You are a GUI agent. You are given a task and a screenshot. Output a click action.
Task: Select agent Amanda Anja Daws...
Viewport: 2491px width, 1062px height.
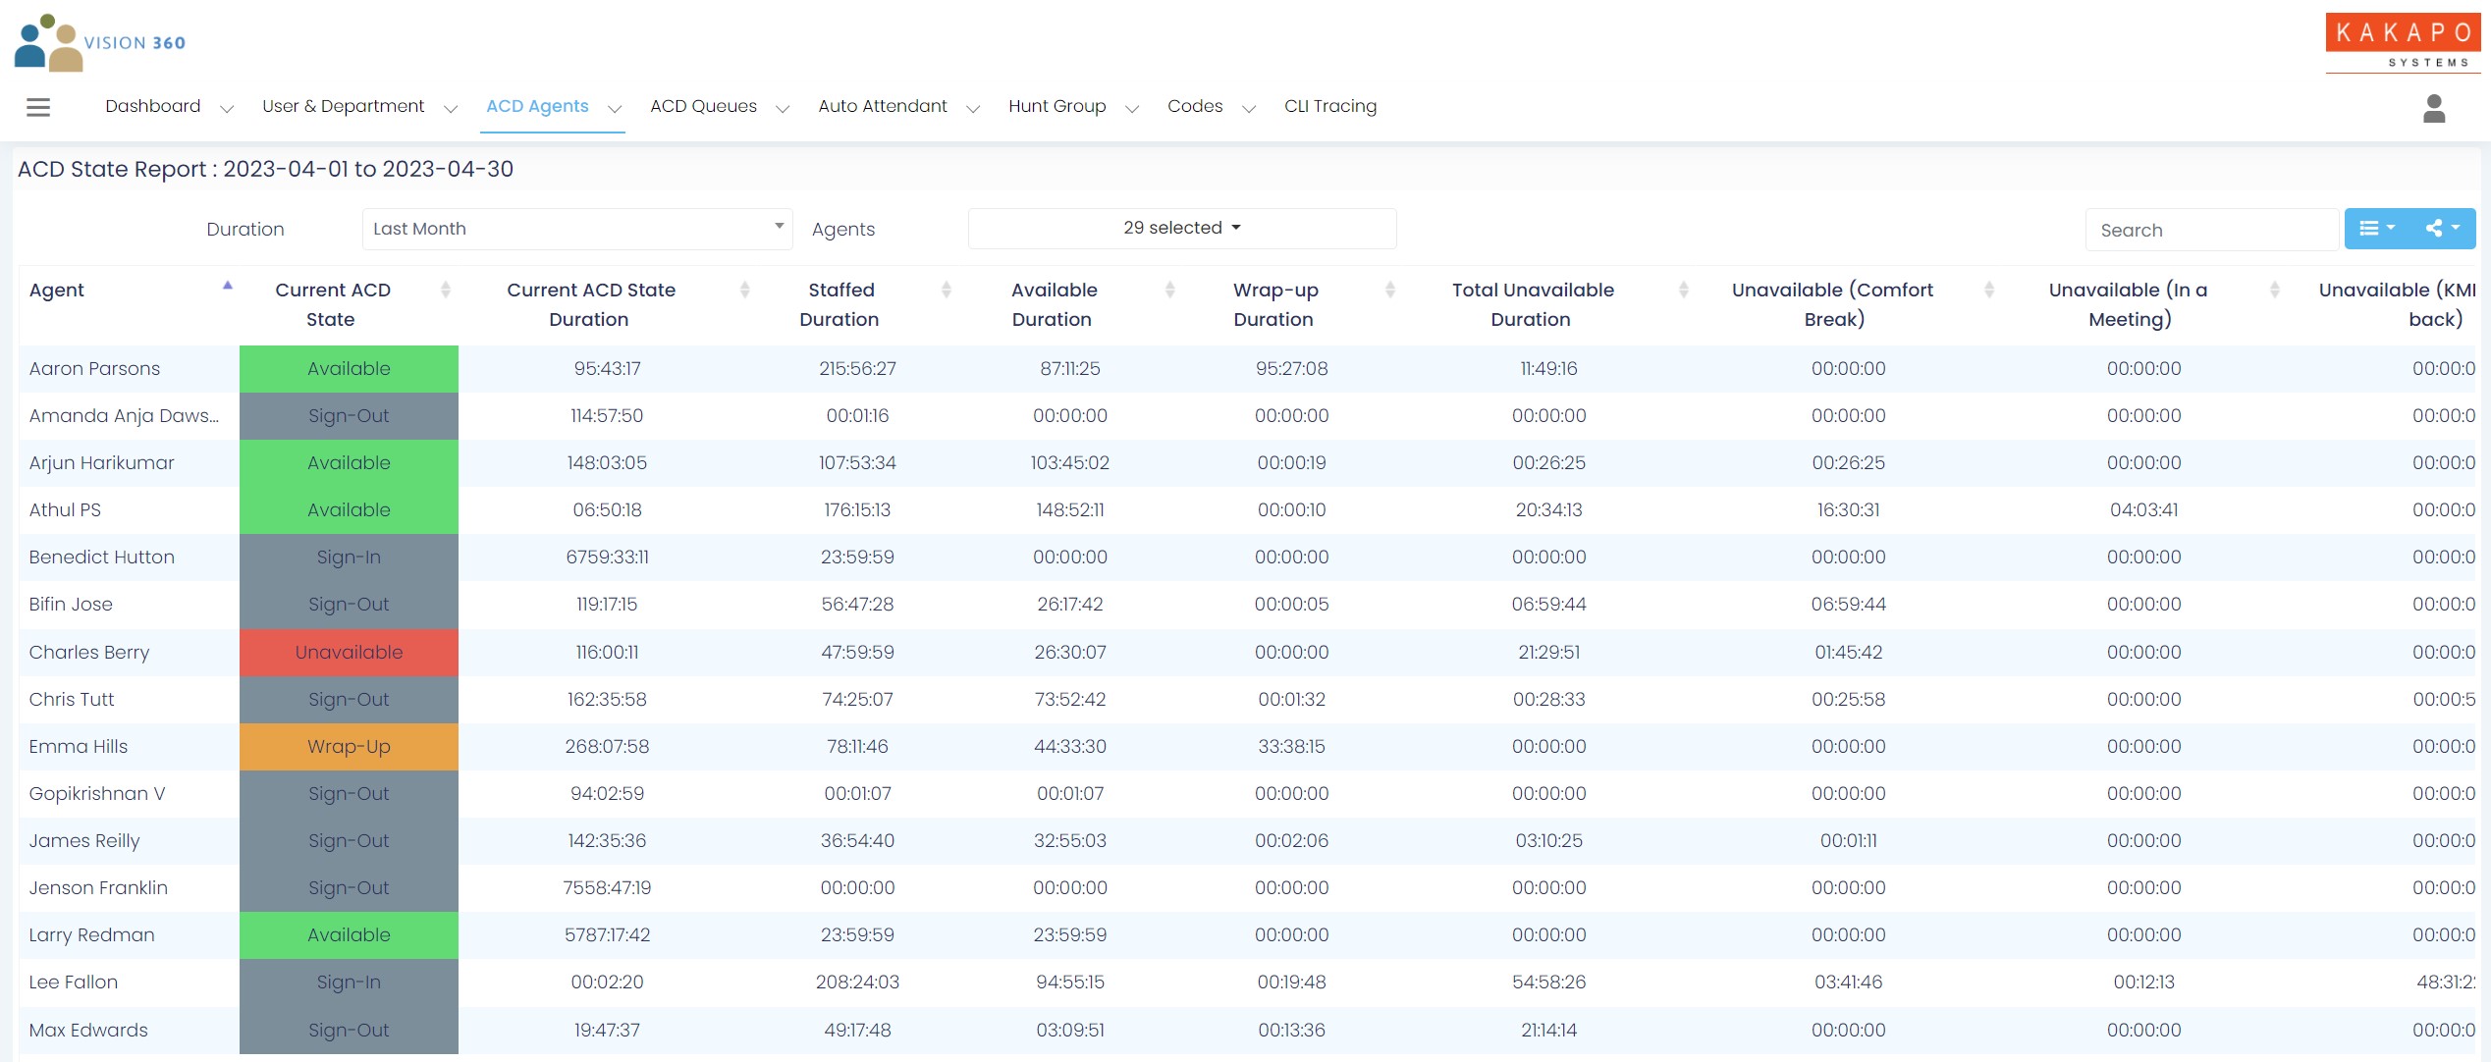124,416
